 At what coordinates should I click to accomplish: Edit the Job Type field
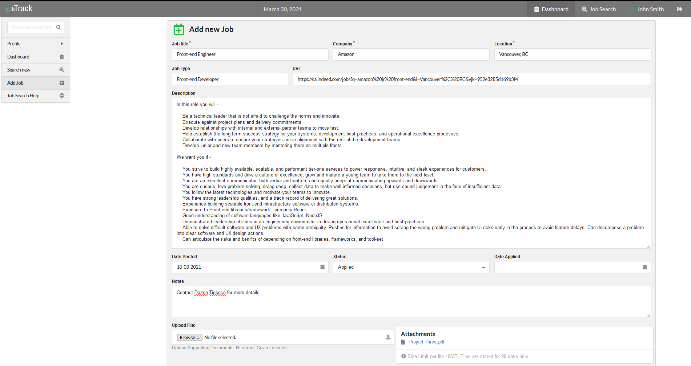coord(230,79)
